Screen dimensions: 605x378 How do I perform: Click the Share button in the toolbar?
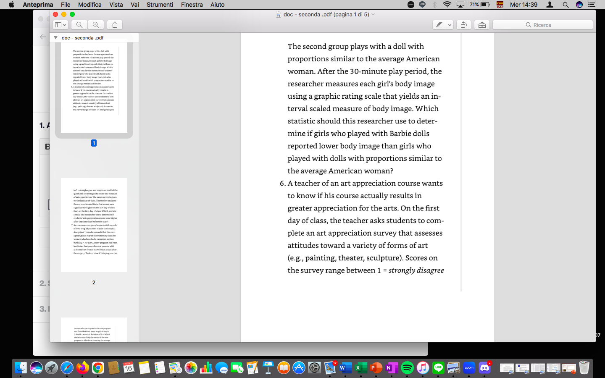114,24
